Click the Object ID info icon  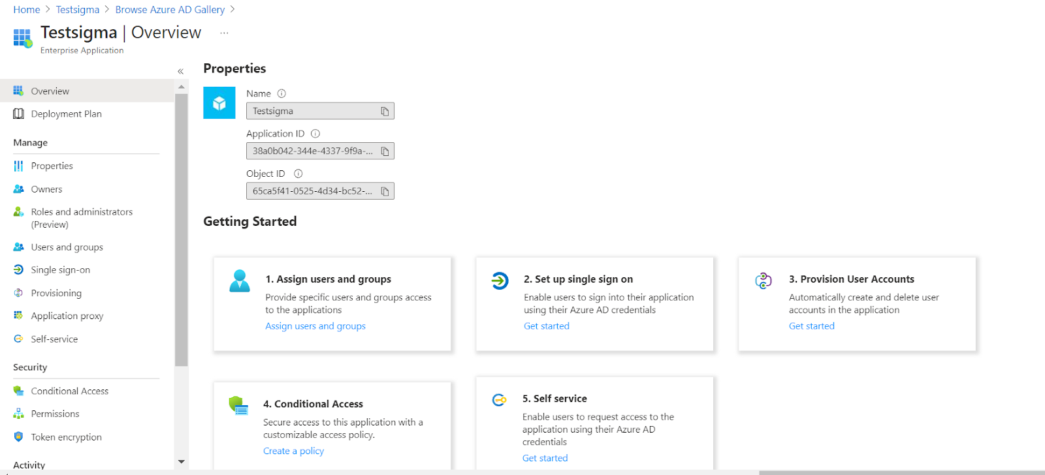[x=298, y=174]
